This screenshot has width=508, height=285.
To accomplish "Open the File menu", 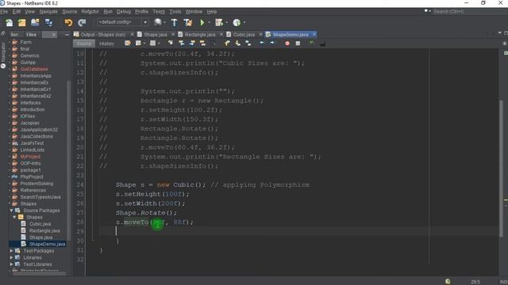I will click(x=4, y=11).
